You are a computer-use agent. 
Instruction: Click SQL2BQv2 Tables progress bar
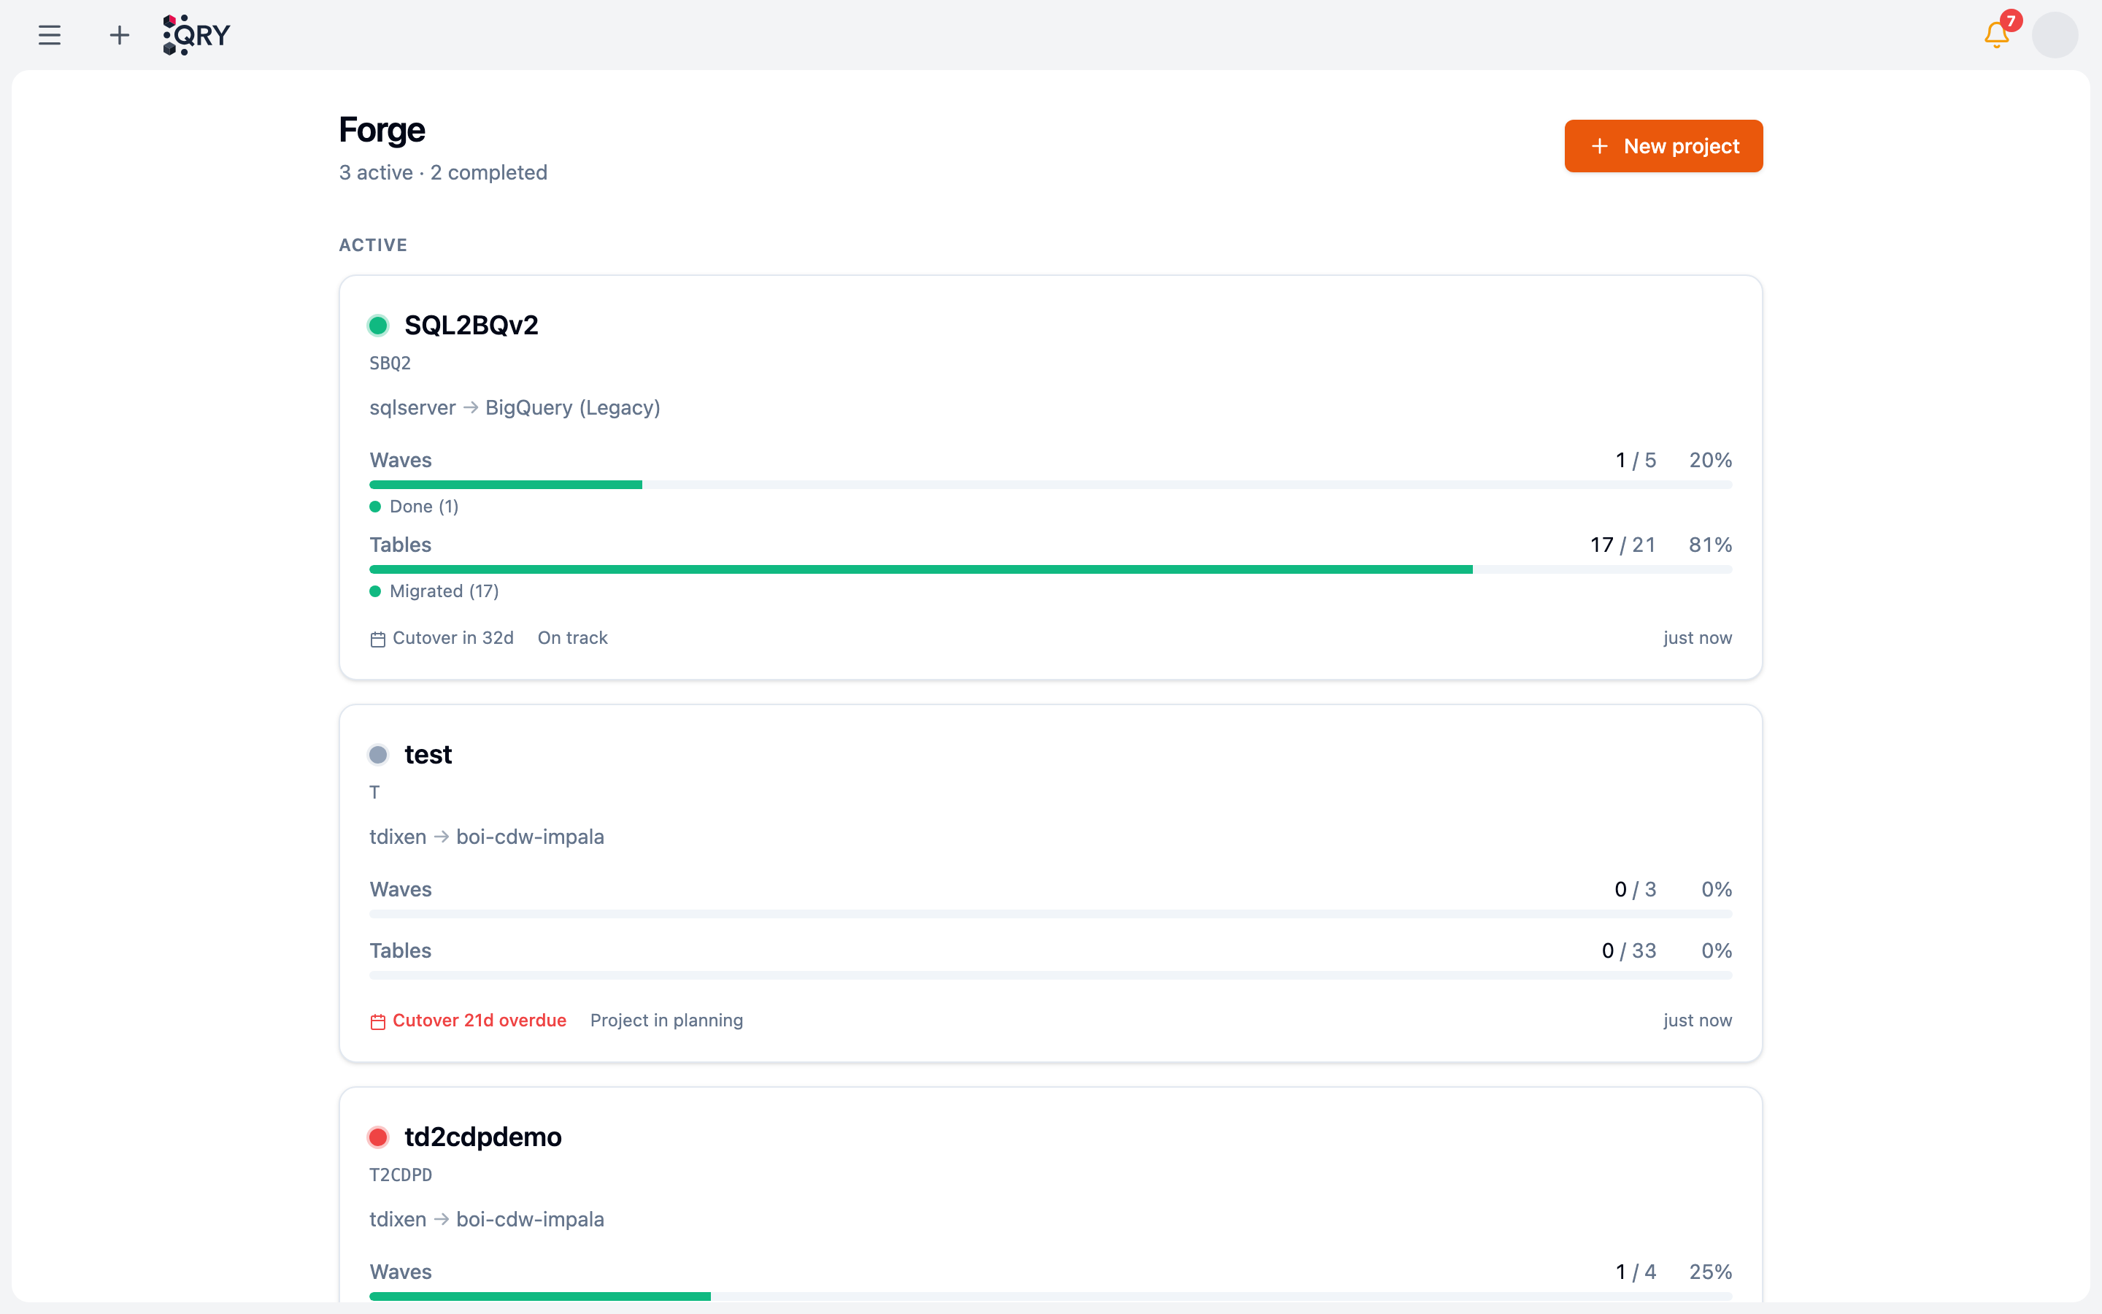pyautogui.click(x=1050, y=569)
